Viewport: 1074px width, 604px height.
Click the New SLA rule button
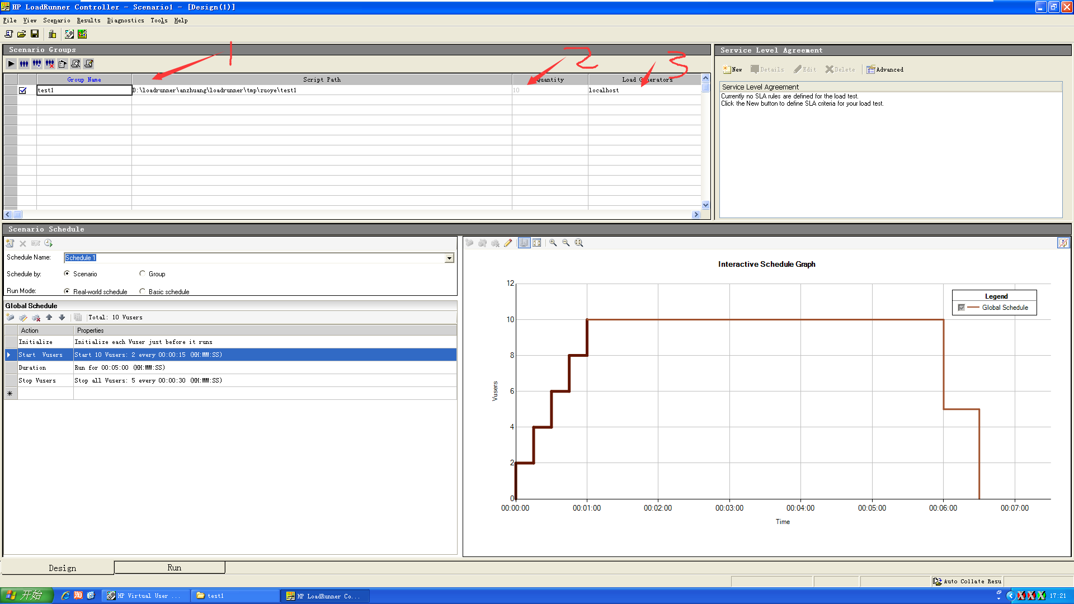point(734,69)
